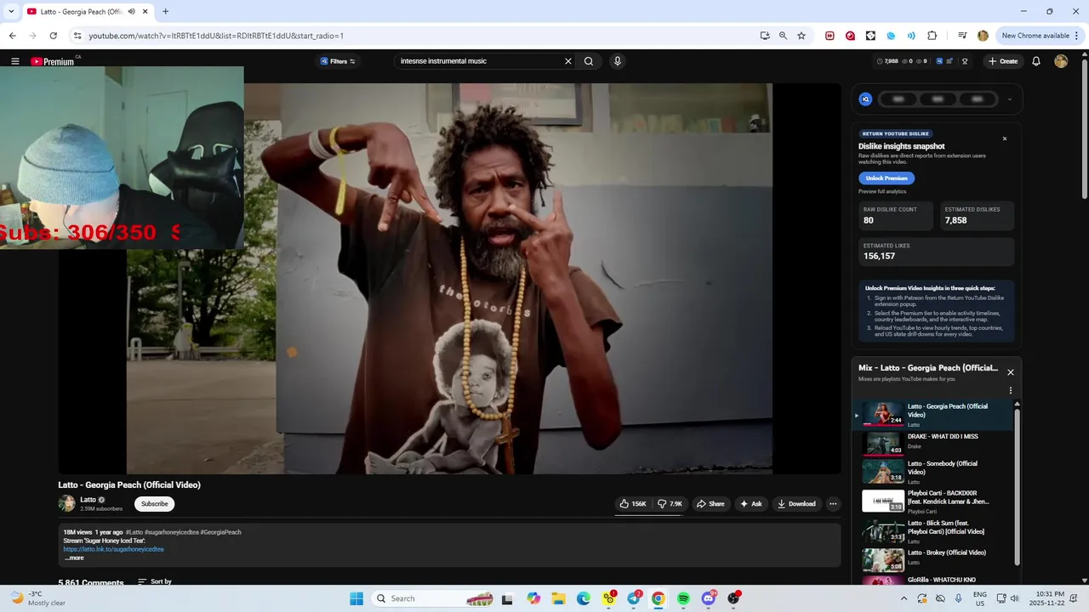Go to the YouTube Premium home logo

[x=53, y=61]
